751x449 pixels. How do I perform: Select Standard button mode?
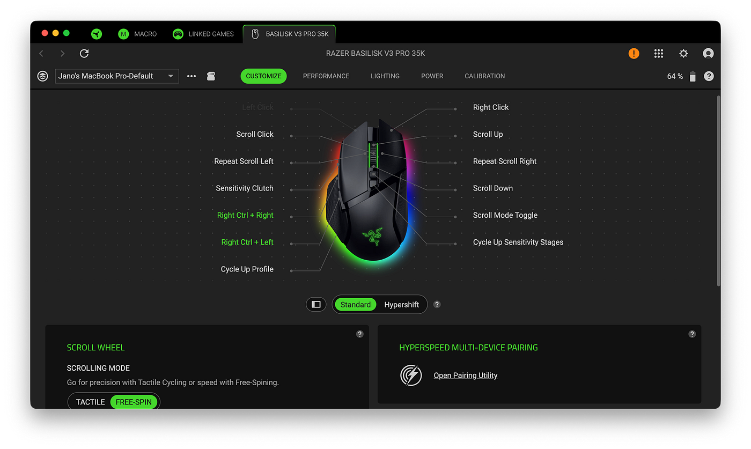coord(355,305)
